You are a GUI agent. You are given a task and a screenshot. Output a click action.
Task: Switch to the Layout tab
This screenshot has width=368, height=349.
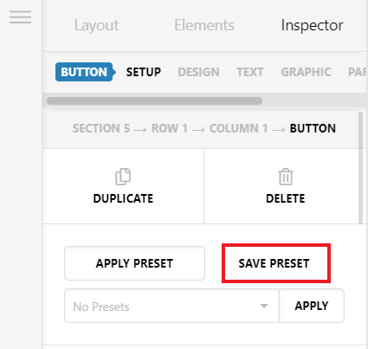point(96,25)
